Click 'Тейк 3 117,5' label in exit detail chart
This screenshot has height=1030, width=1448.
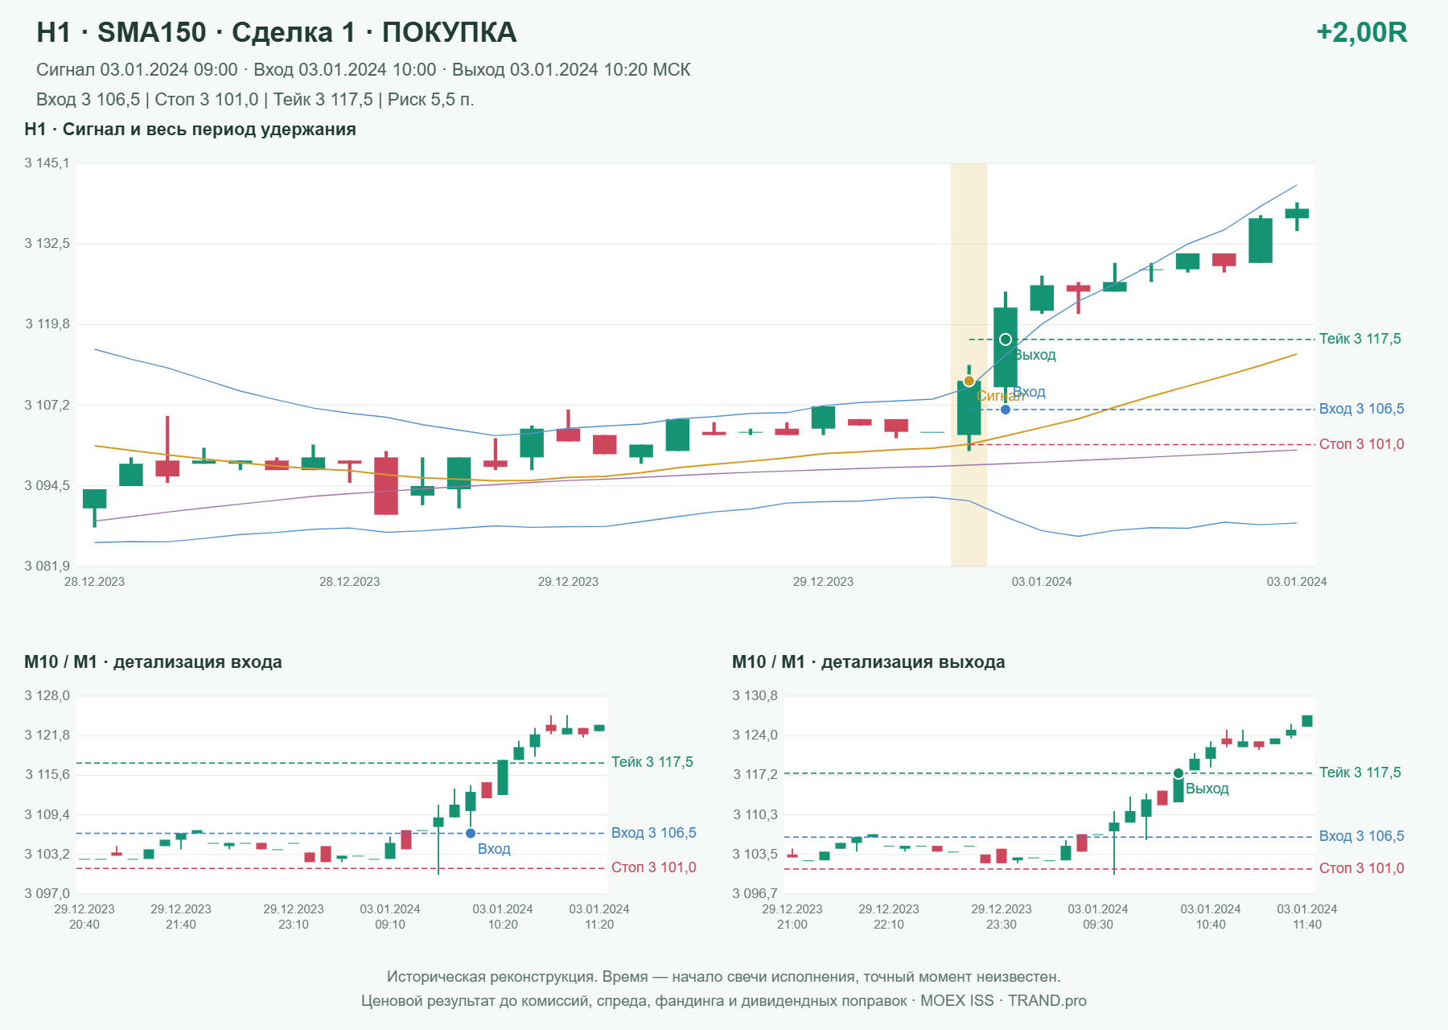[x=1360, y=772]
